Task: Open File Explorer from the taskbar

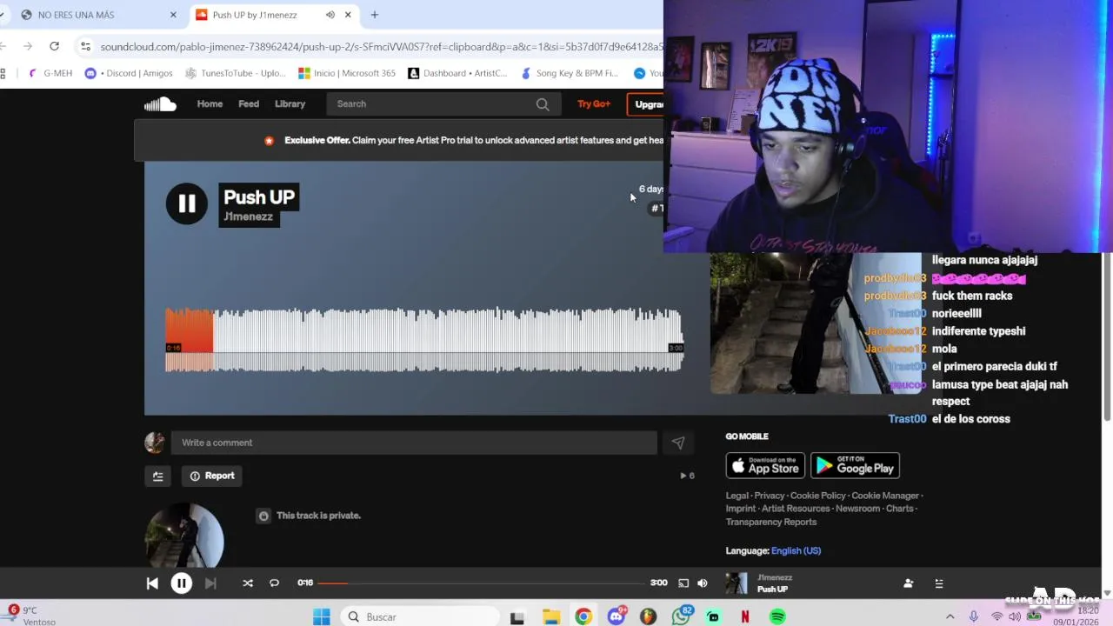Action: (x=551, y=617)
